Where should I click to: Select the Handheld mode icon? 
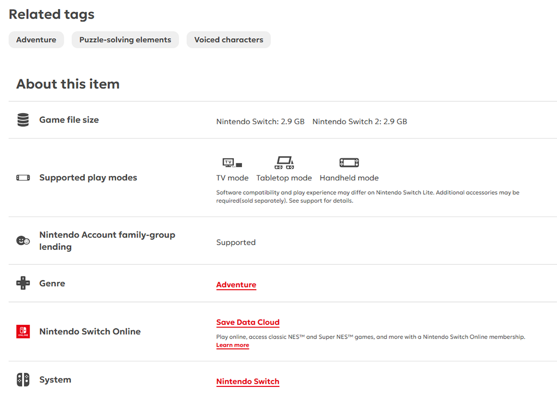pyautogui.click(x=349, y=163)
